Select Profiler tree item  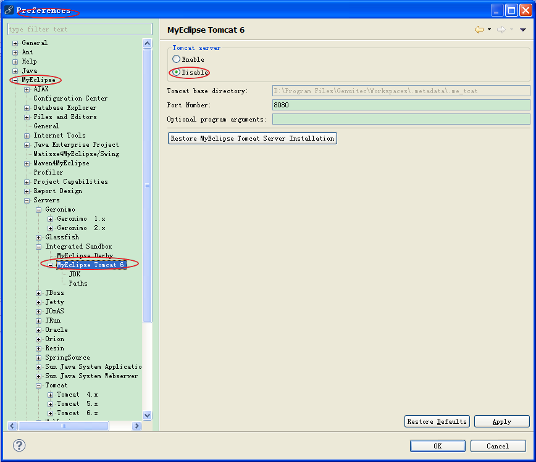[48, 172]
